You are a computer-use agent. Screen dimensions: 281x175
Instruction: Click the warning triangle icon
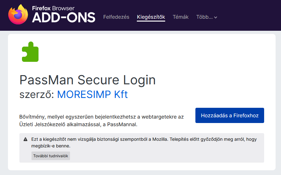click(x=25, y=139)
